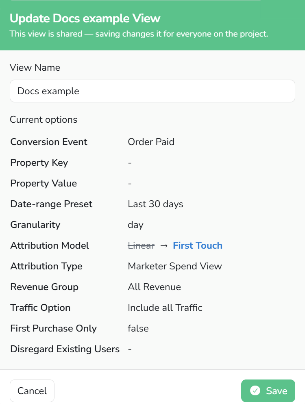Click the checkmark icon in Save button
The height and width of the screenshot is (412, 305).
pyautogui.click(x=255, y=391)
